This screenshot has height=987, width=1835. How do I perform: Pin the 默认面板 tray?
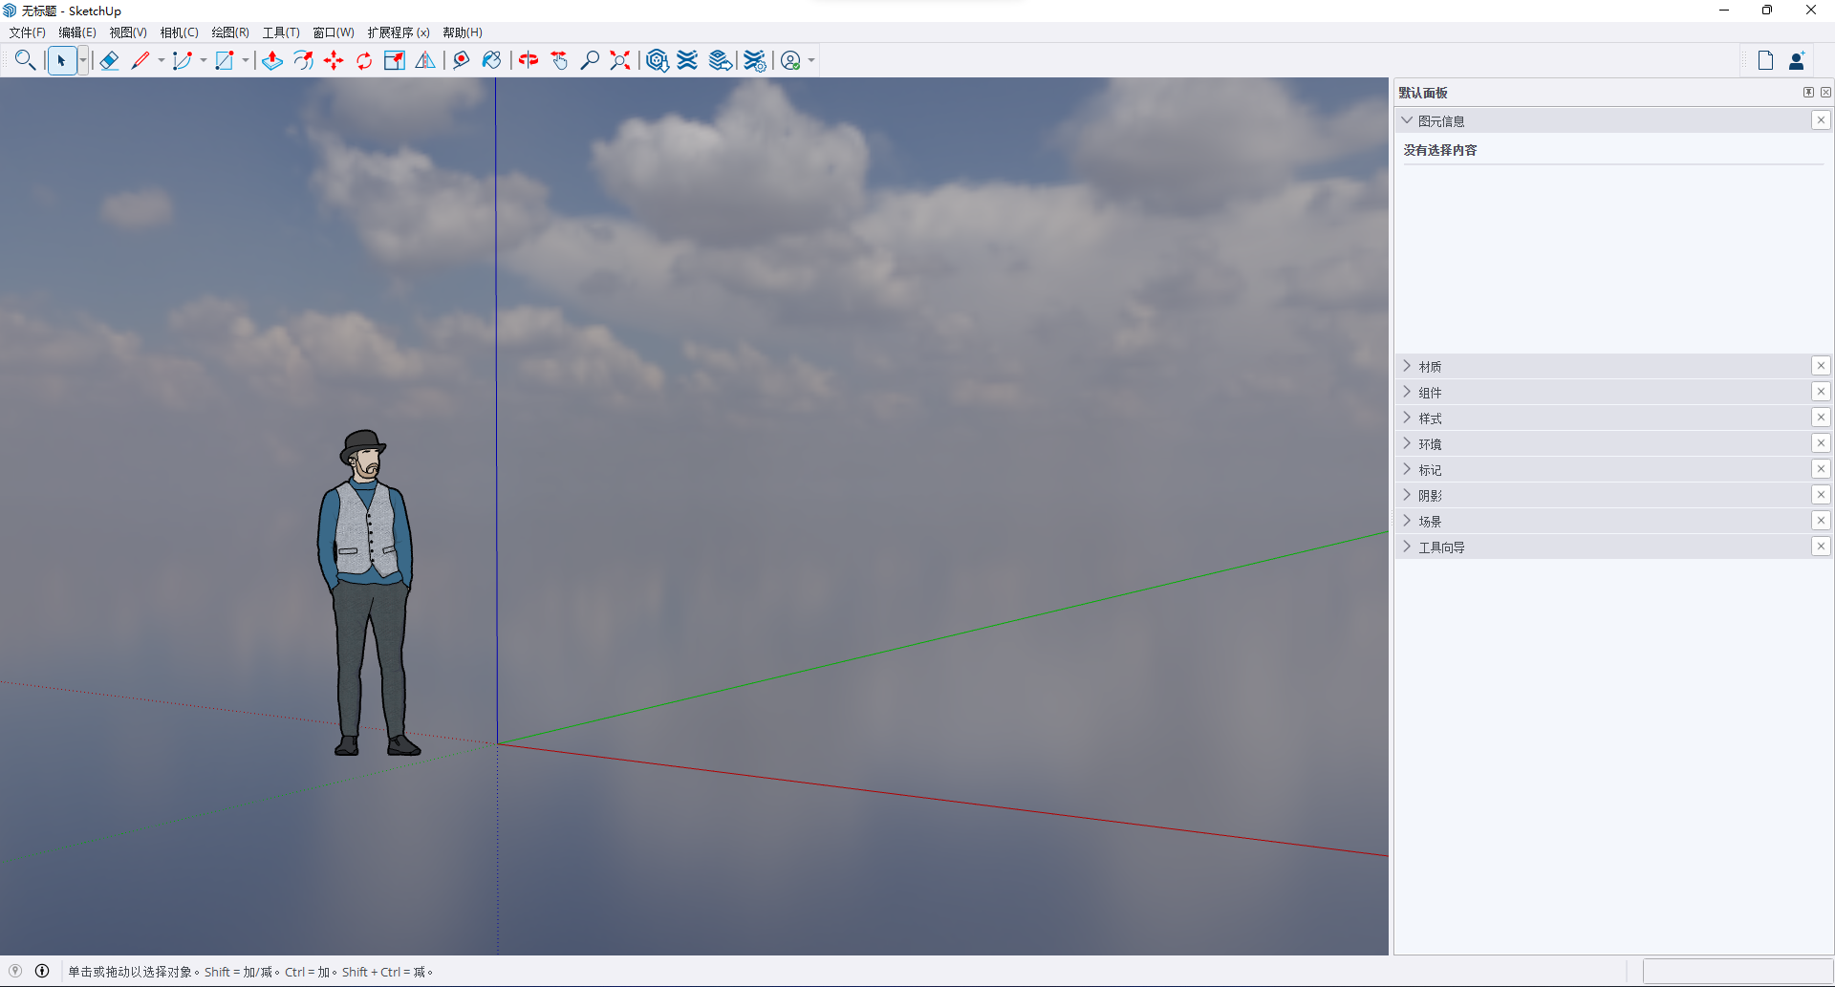point(1808,93)
